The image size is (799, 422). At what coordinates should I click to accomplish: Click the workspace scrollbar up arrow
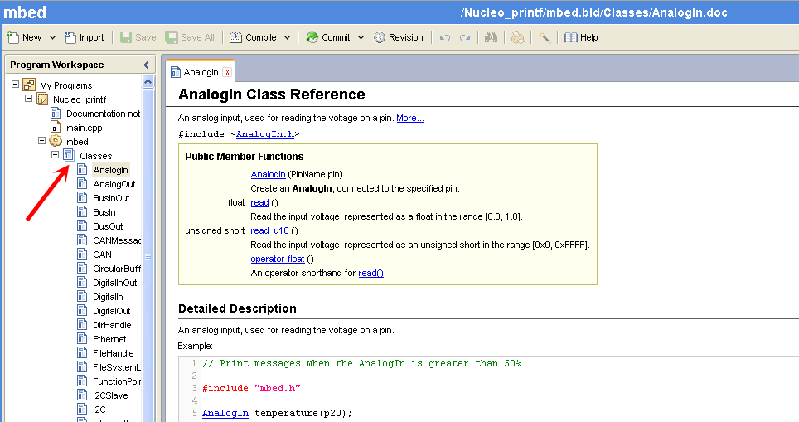148,81
